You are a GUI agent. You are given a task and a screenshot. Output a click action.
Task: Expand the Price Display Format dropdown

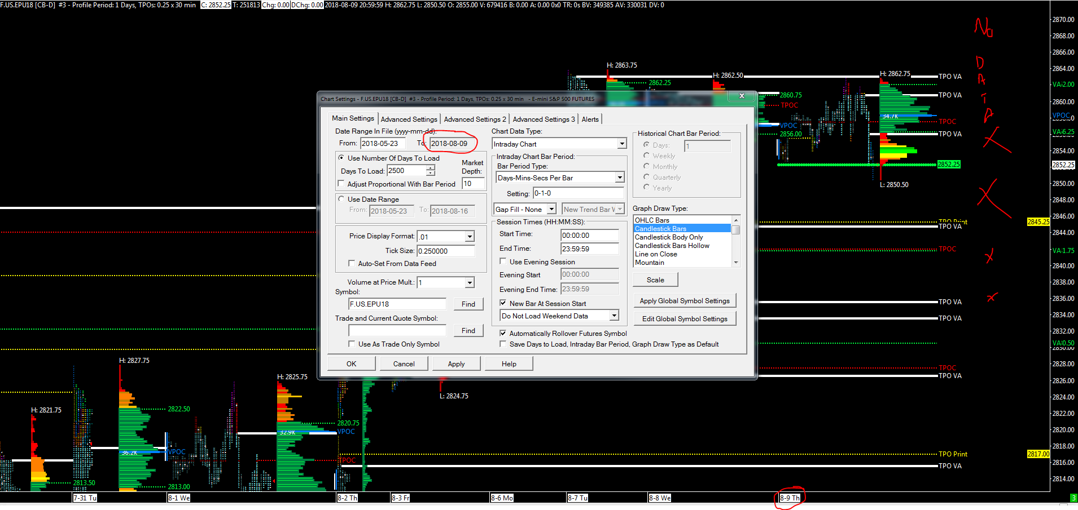click(x=469, y=237)
